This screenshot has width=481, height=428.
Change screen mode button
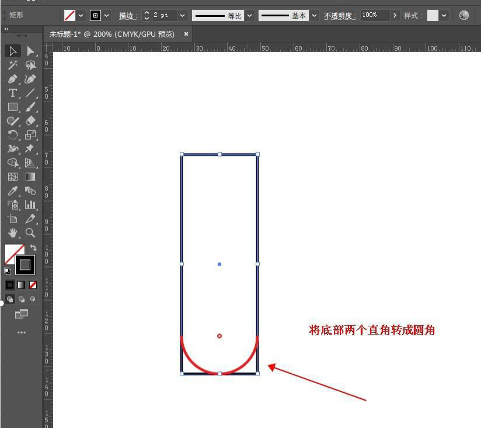tap(22, 314)
